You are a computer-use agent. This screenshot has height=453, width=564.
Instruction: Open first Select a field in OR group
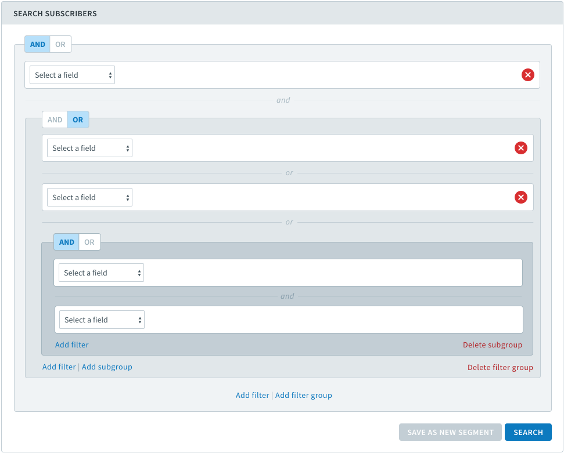pos(89,148)
